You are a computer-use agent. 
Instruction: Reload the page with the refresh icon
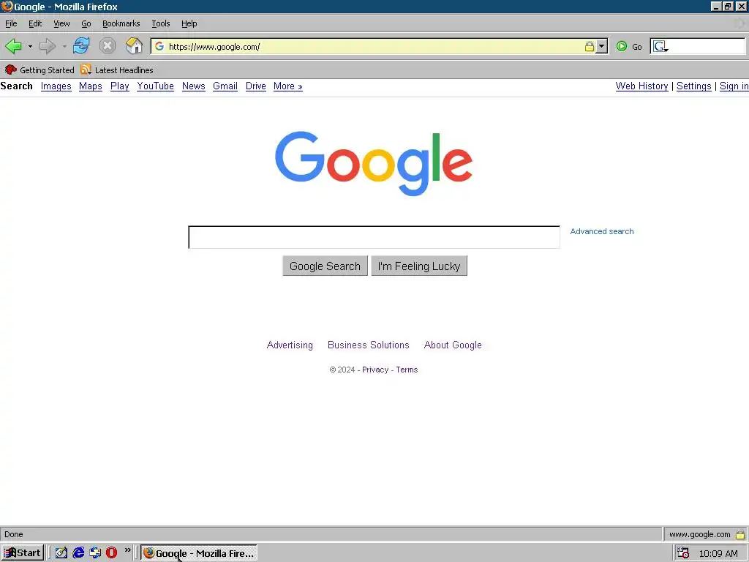tap(81, 46)
